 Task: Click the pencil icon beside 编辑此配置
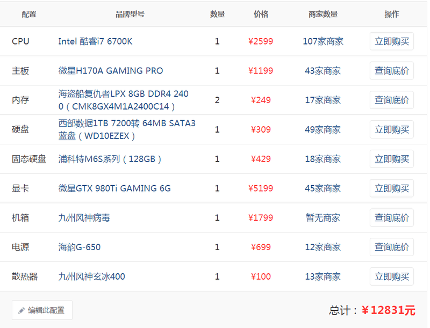[21, 310]
